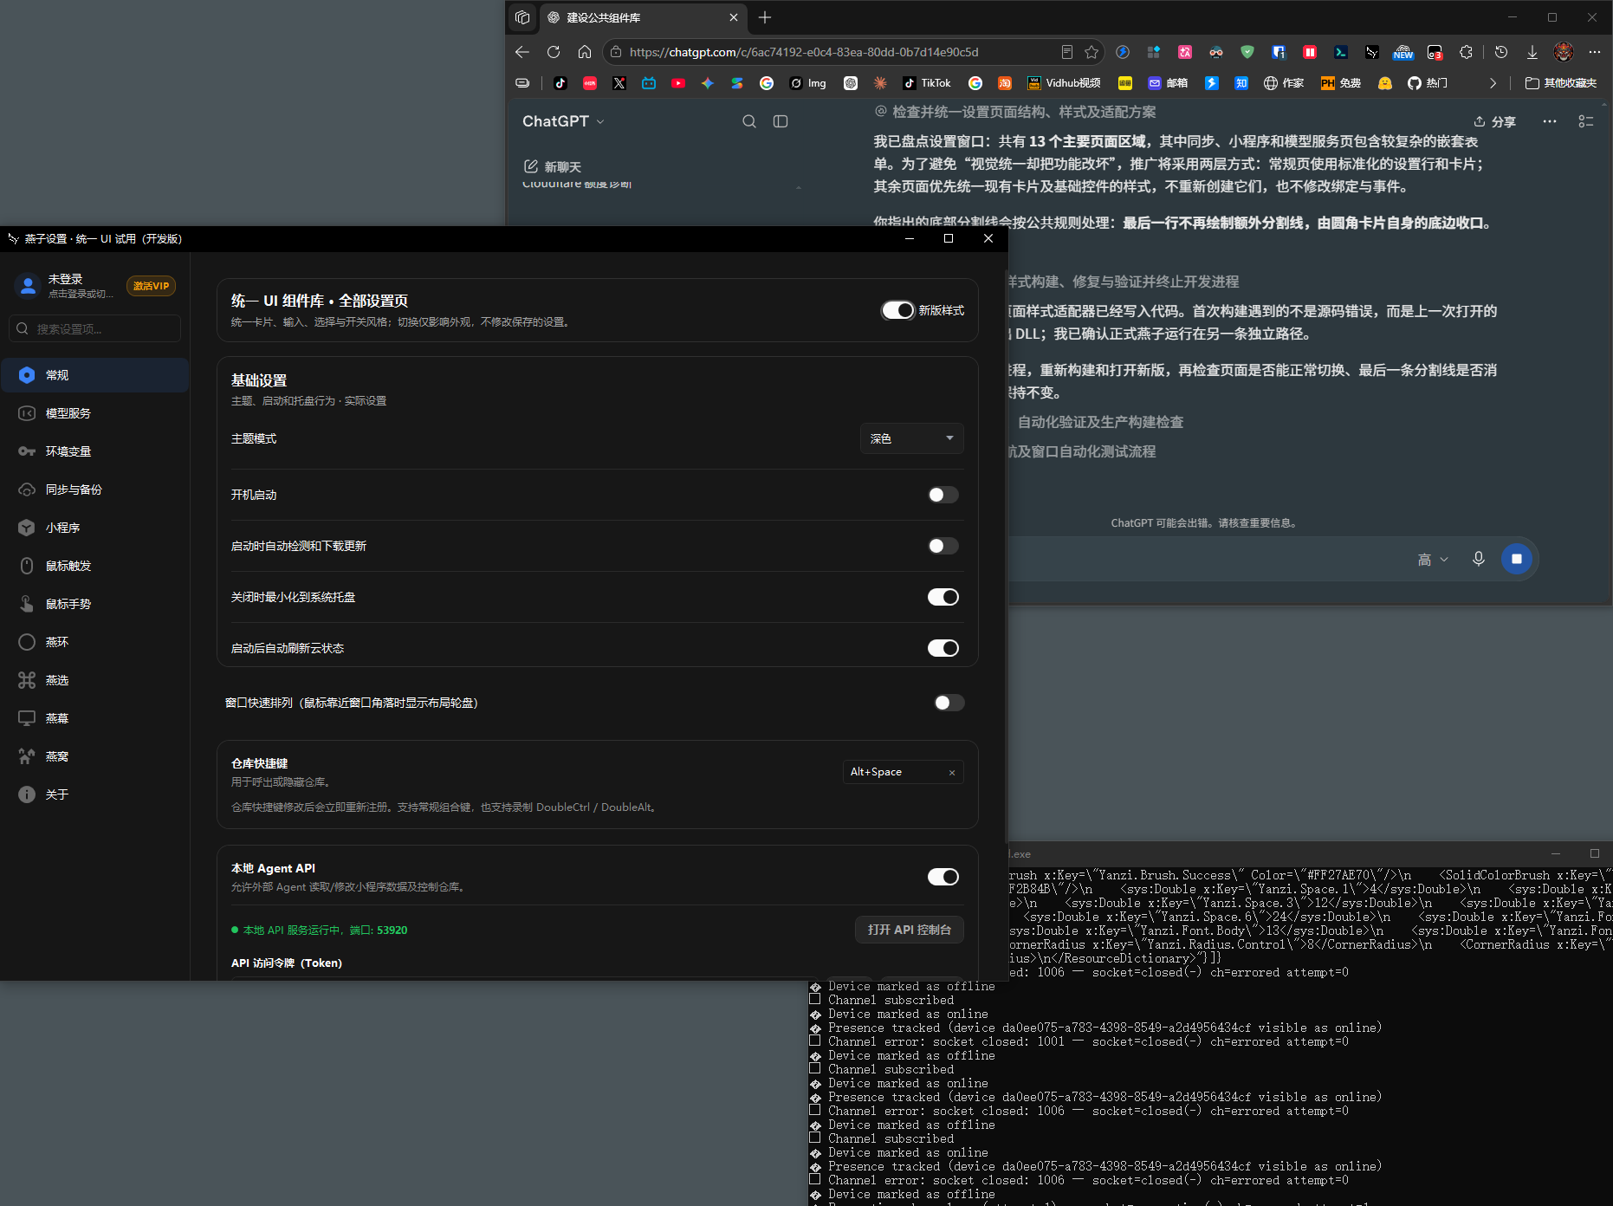Click the 分享 button in ChatGPT

point(1495,122)
